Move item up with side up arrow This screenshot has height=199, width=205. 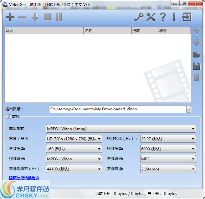coord(197,31)
